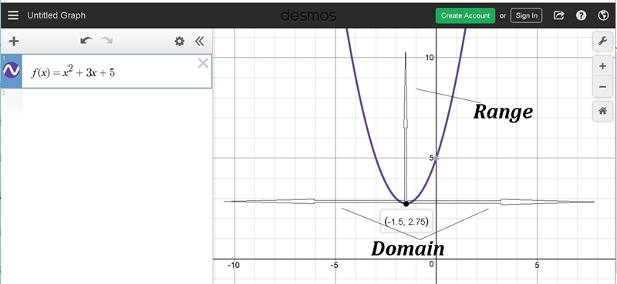Zoom out of the graph
This screenshot has width=617, height=284.
(602, 86)
